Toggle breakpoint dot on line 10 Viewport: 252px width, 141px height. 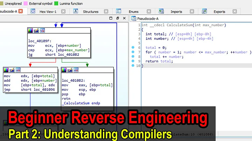[x=133, y=65]
